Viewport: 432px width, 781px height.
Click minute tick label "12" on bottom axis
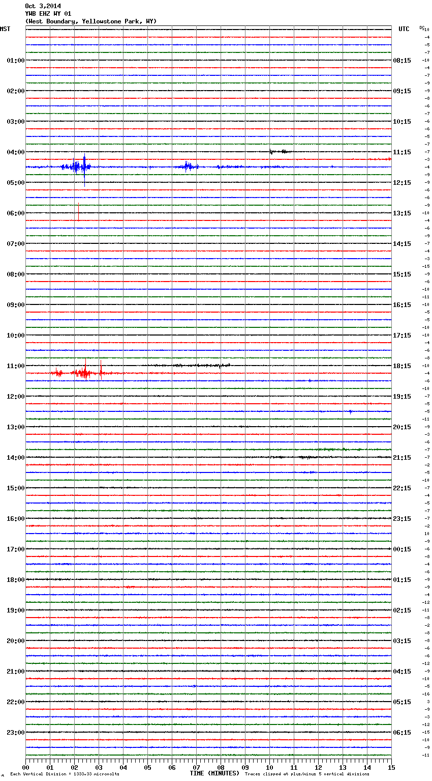[x=318, y=767]
